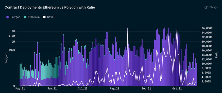The width and height of the screenshot is (222, 93).
Task: Click the '22,000%' right axis label
Action: pos(207,37)
